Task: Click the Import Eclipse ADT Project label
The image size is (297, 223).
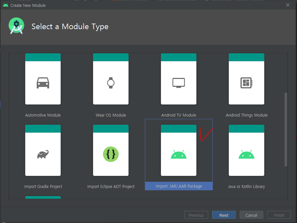Action: pyautogui.click(x=111, y=187)
